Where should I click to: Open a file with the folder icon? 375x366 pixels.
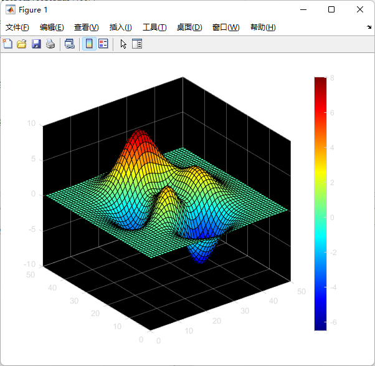point(22,44)
